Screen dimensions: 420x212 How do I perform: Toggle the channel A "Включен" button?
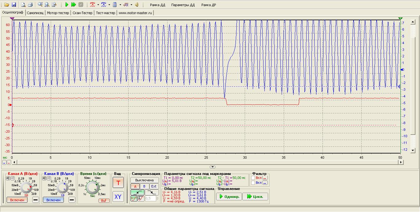pos(17,200)
